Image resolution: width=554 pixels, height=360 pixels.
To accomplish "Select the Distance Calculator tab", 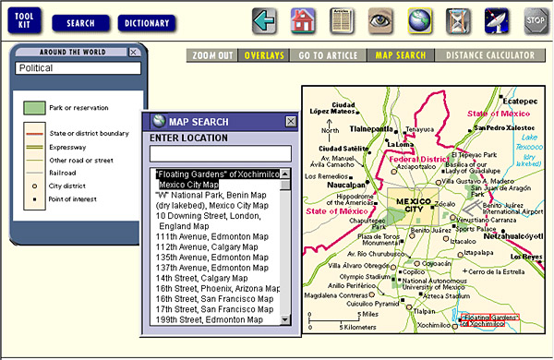I will point(490,55).
